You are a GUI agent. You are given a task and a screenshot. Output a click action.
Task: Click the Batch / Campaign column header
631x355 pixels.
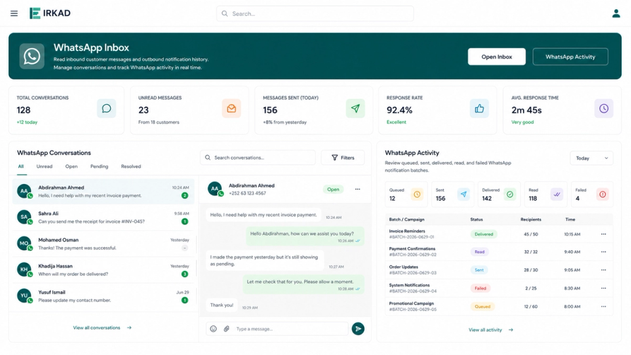(406, 219)
